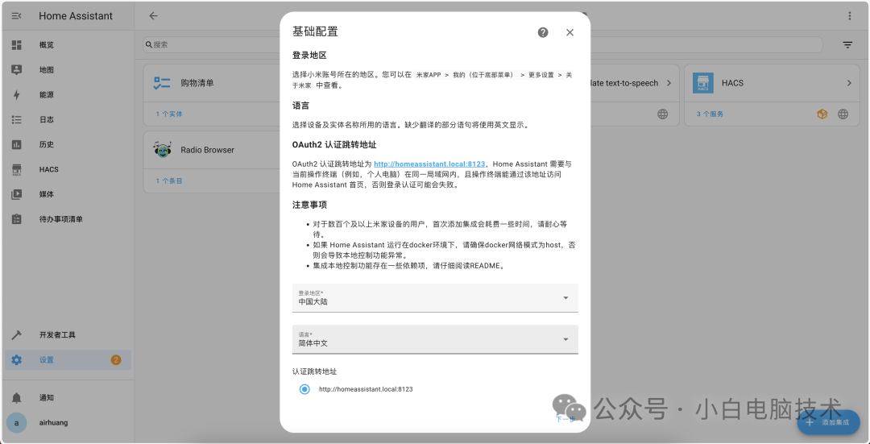
Task: Click the back arrow in the header
Action: (154, 16)
